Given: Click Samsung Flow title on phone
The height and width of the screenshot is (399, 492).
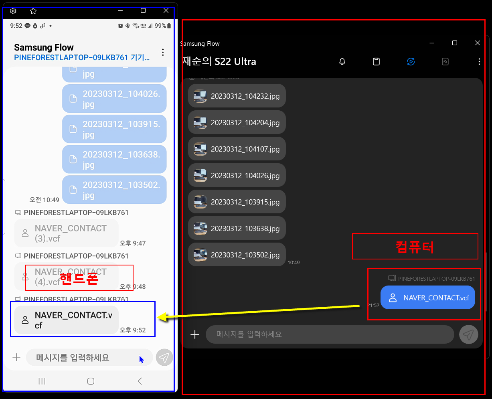Looking at the screenshot, I should point(44,47).
